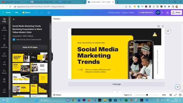This screenshot has width=183, height=103.
Task: Open the Resize menu
Action: tap(26, 13)
